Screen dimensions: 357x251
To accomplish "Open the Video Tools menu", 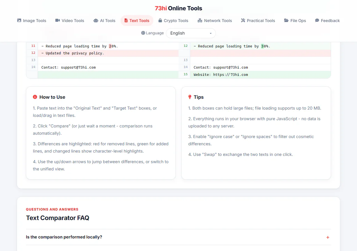I will [x=70, y=21].
